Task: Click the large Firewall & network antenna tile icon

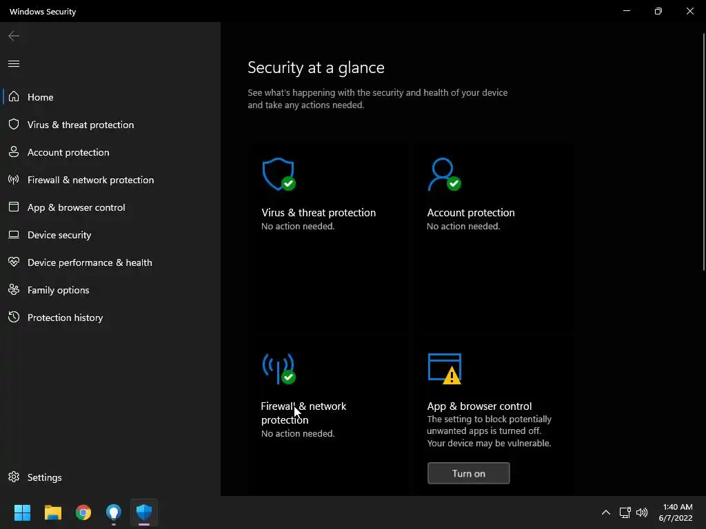Action: pyautogui.click(x=279, y=369)
